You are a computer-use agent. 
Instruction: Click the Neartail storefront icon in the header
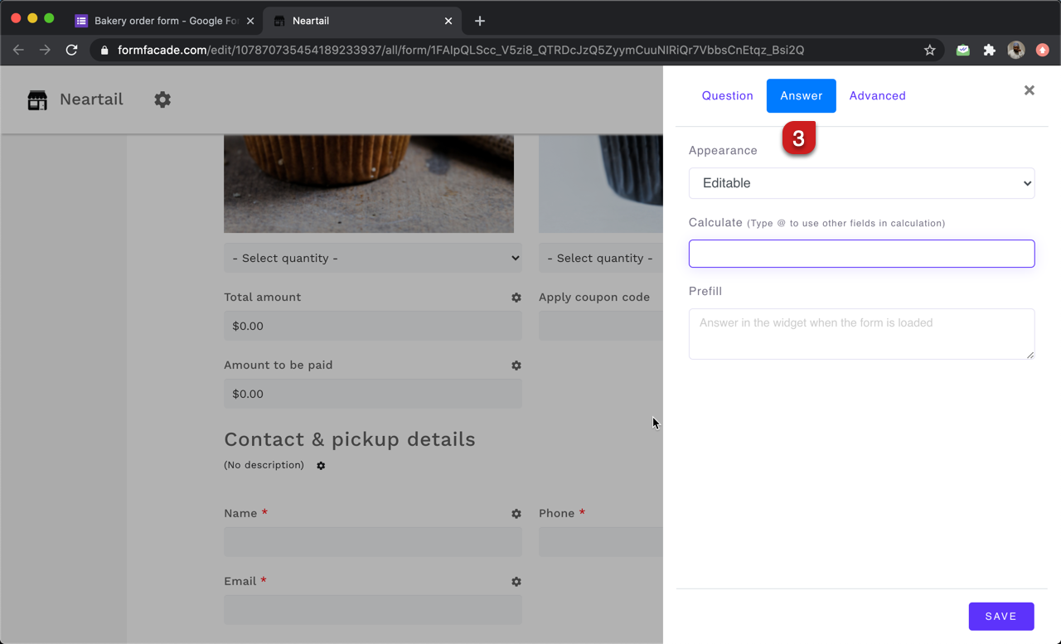(36, 99)
